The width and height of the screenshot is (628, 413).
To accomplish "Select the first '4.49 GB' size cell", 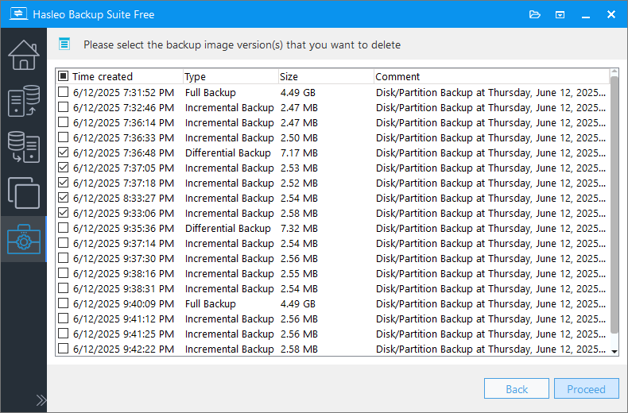I will (298, 92).
